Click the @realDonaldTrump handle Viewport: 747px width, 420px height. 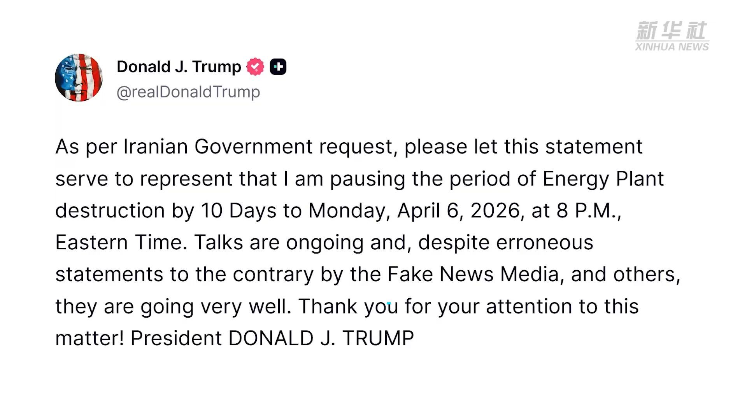pos(188,92)
